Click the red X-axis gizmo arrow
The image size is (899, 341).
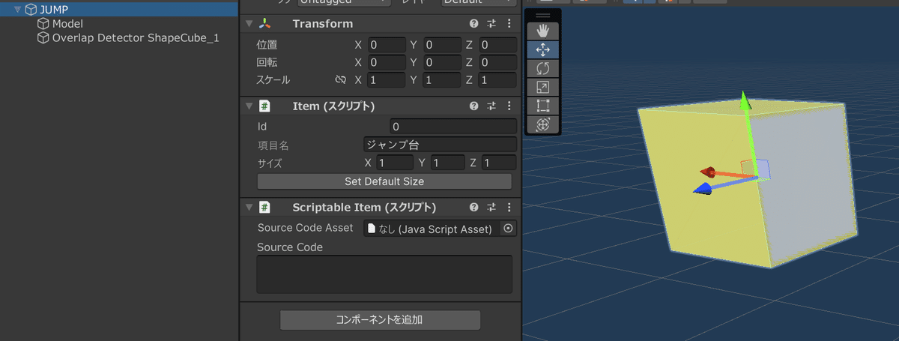(x=708, y=172)
